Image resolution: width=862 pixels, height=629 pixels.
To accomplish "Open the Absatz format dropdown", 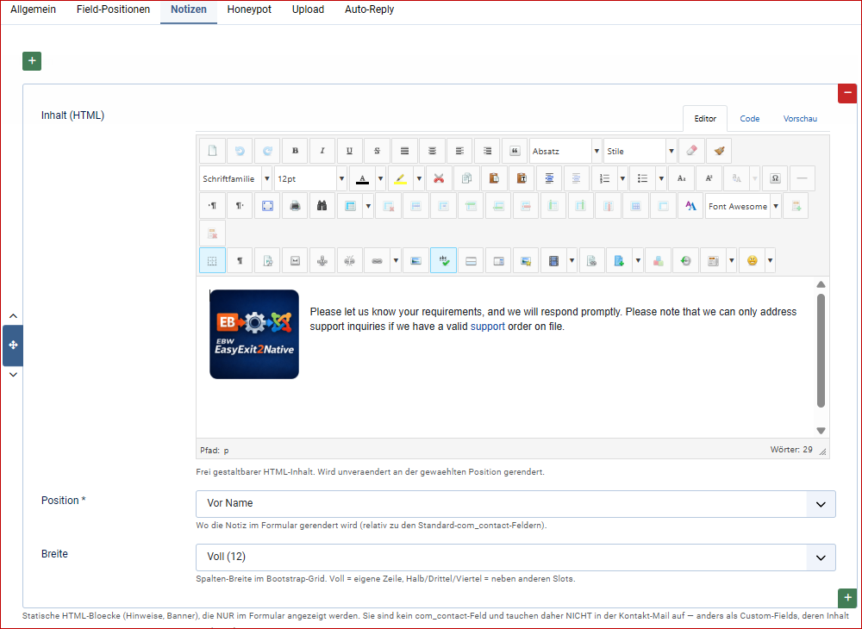I will pos(565,151).
